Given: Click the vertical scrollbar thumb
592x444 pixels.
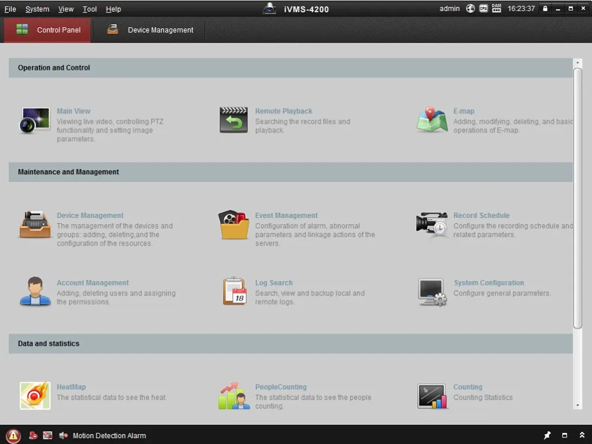Looking at the screenshot, I should [x=577, y=198].
